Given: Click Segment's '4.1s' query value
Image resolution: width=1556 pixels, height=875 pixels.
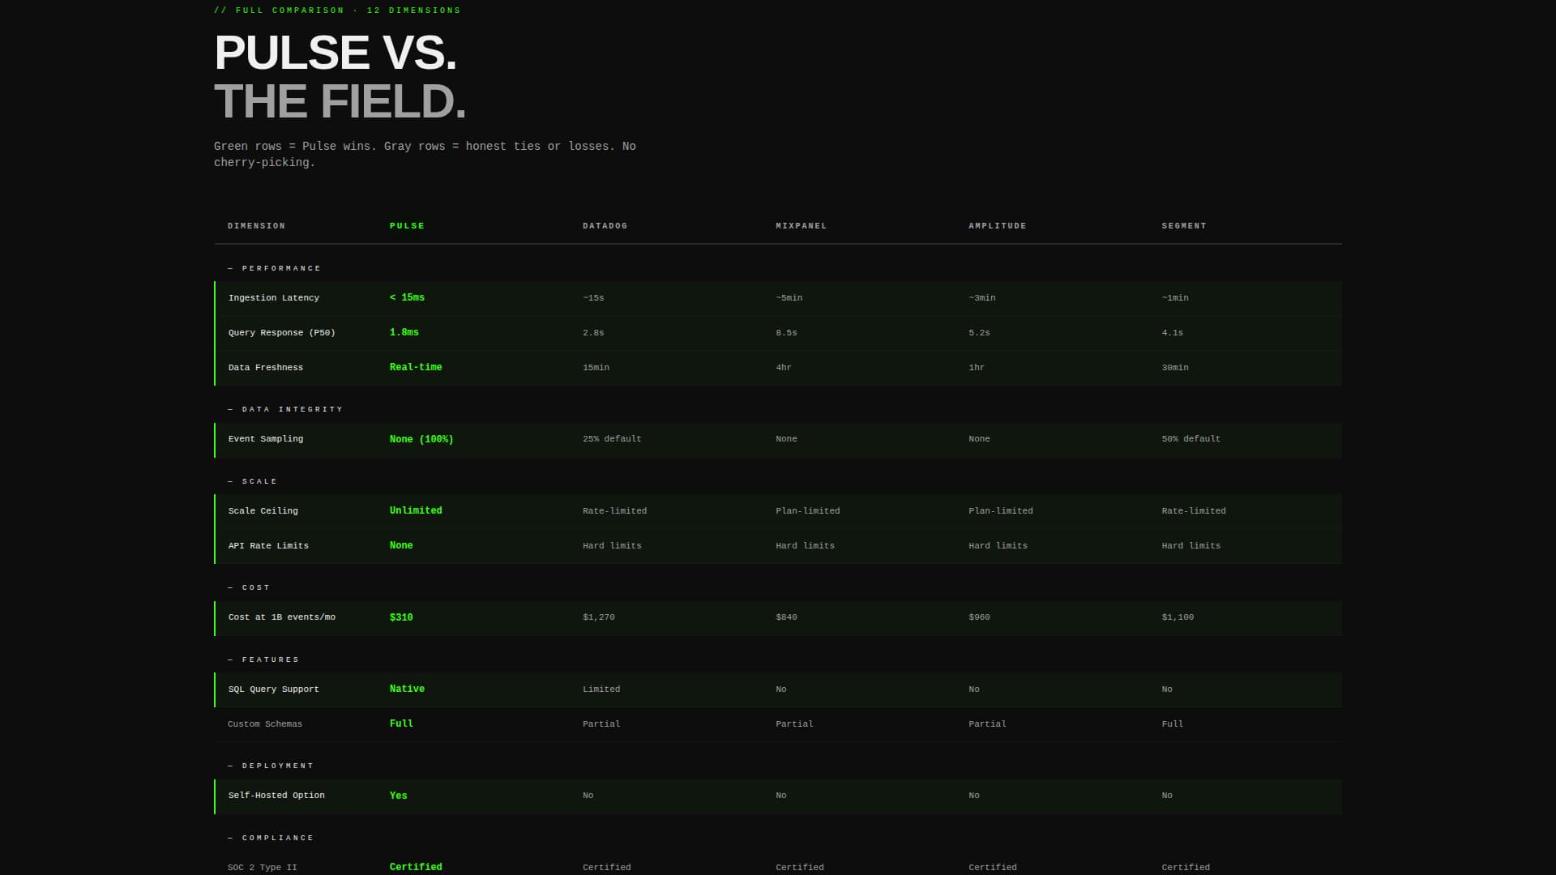Looking at the screenshot, I should (x=1172, y=333).
